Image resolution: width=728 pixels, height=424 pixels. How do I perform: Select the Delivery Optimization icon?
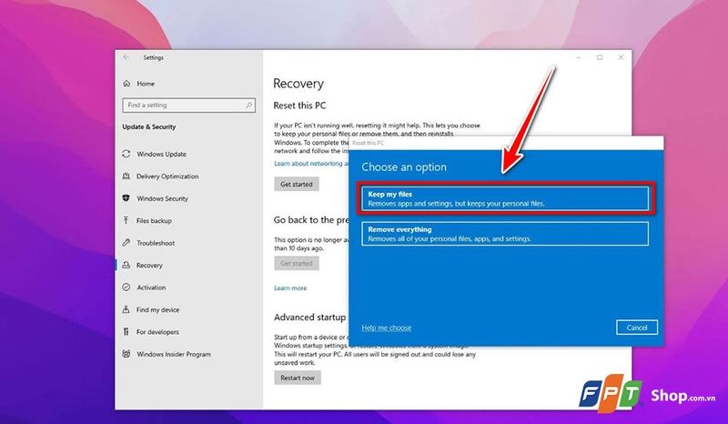coord(126,176)
